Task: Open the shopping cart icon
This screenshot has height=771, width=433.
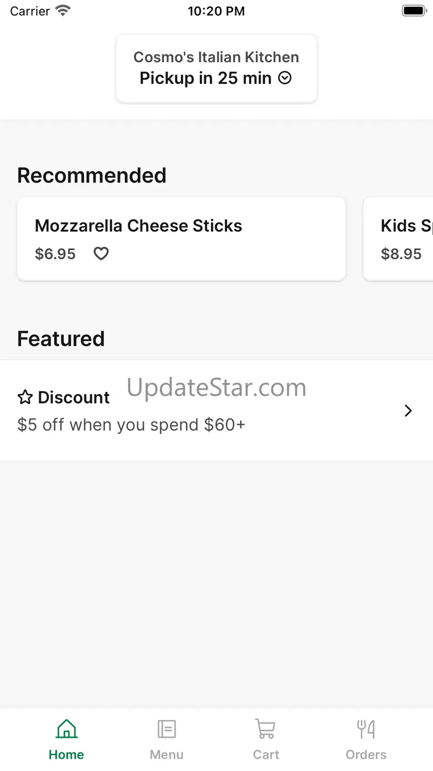Action: click(x=266, y=729)
